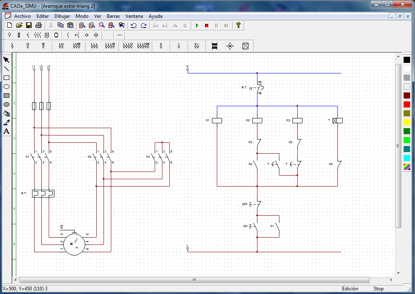
Task: Pick the paint bucket fill tool
Action: (x=6, y=114)
